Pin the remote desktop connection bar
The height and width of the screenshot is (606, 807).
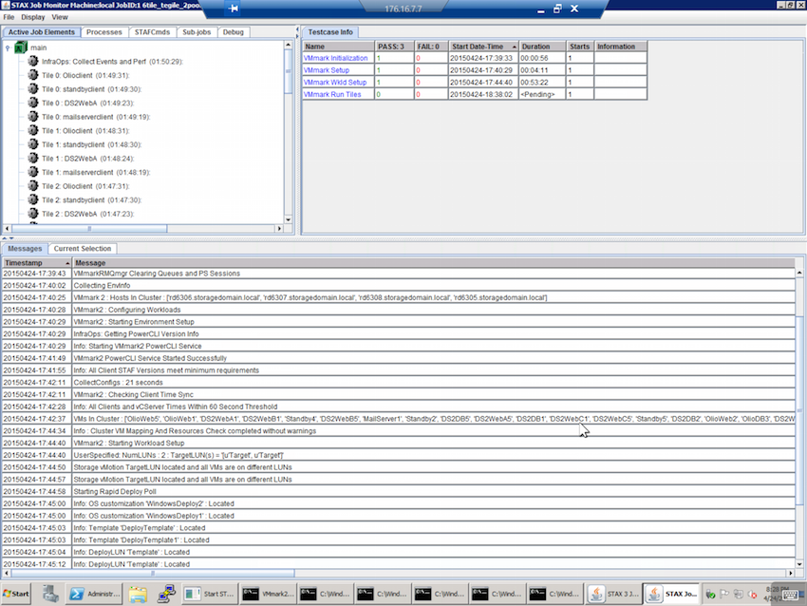click(233, 9)
